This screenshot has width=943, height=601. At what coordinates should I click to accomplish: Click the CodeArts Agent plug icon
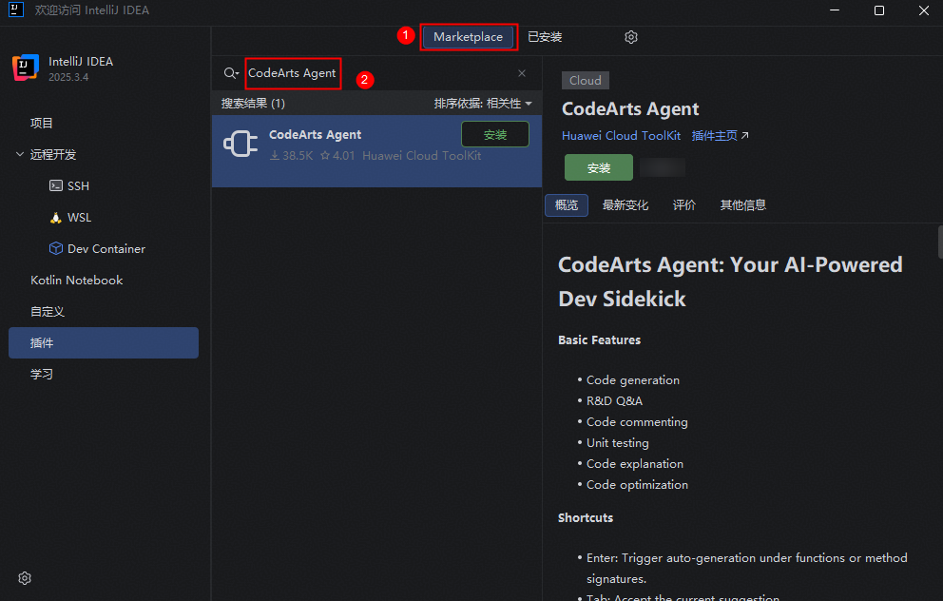tap(241, 145)
